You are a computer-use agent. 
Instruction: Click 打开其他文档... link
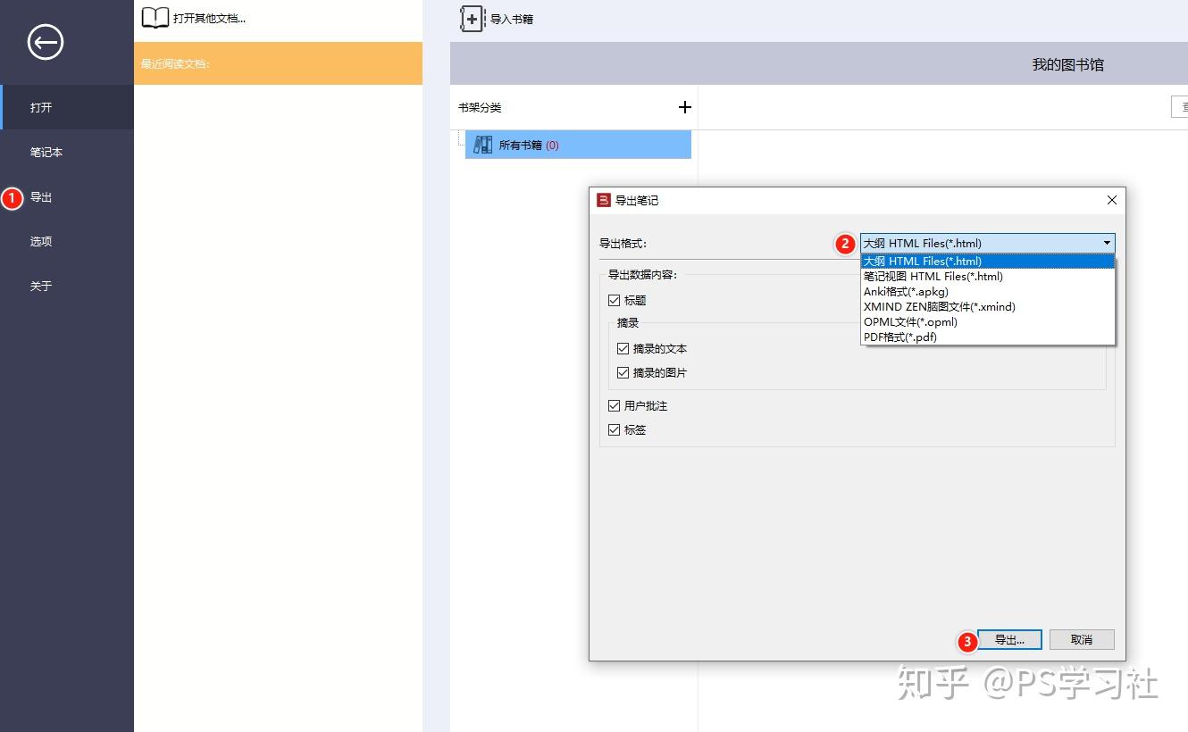pyautogui.click(x=209, y=18)
